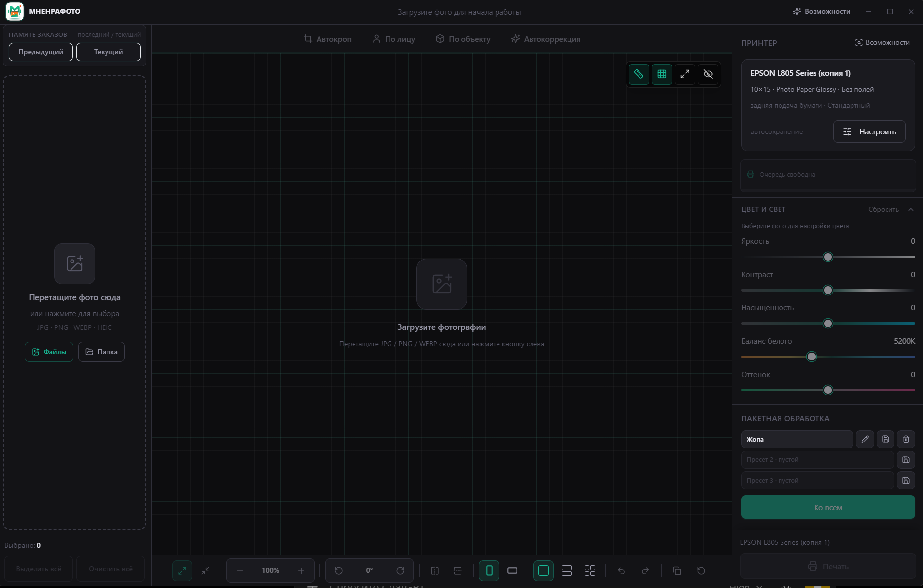This screenshot has width=923, height=588.
Task: Click the reset icon at toolbar end
Action: click(701, 571)
